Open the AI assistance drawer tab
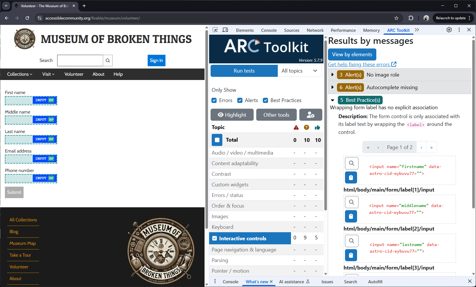This screenshot has height=287, width=476. [x=294, y=282]
